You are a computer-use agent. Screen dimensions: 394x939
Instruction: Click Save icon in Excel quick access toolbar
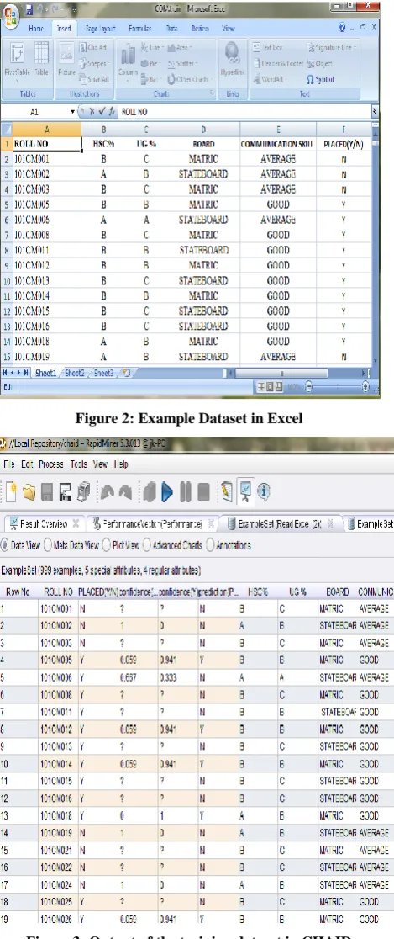(29, 10)
